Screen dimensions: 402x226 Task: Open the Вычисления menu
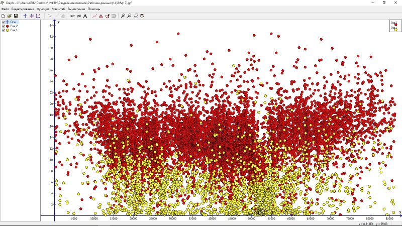click(x=76, y=9)
